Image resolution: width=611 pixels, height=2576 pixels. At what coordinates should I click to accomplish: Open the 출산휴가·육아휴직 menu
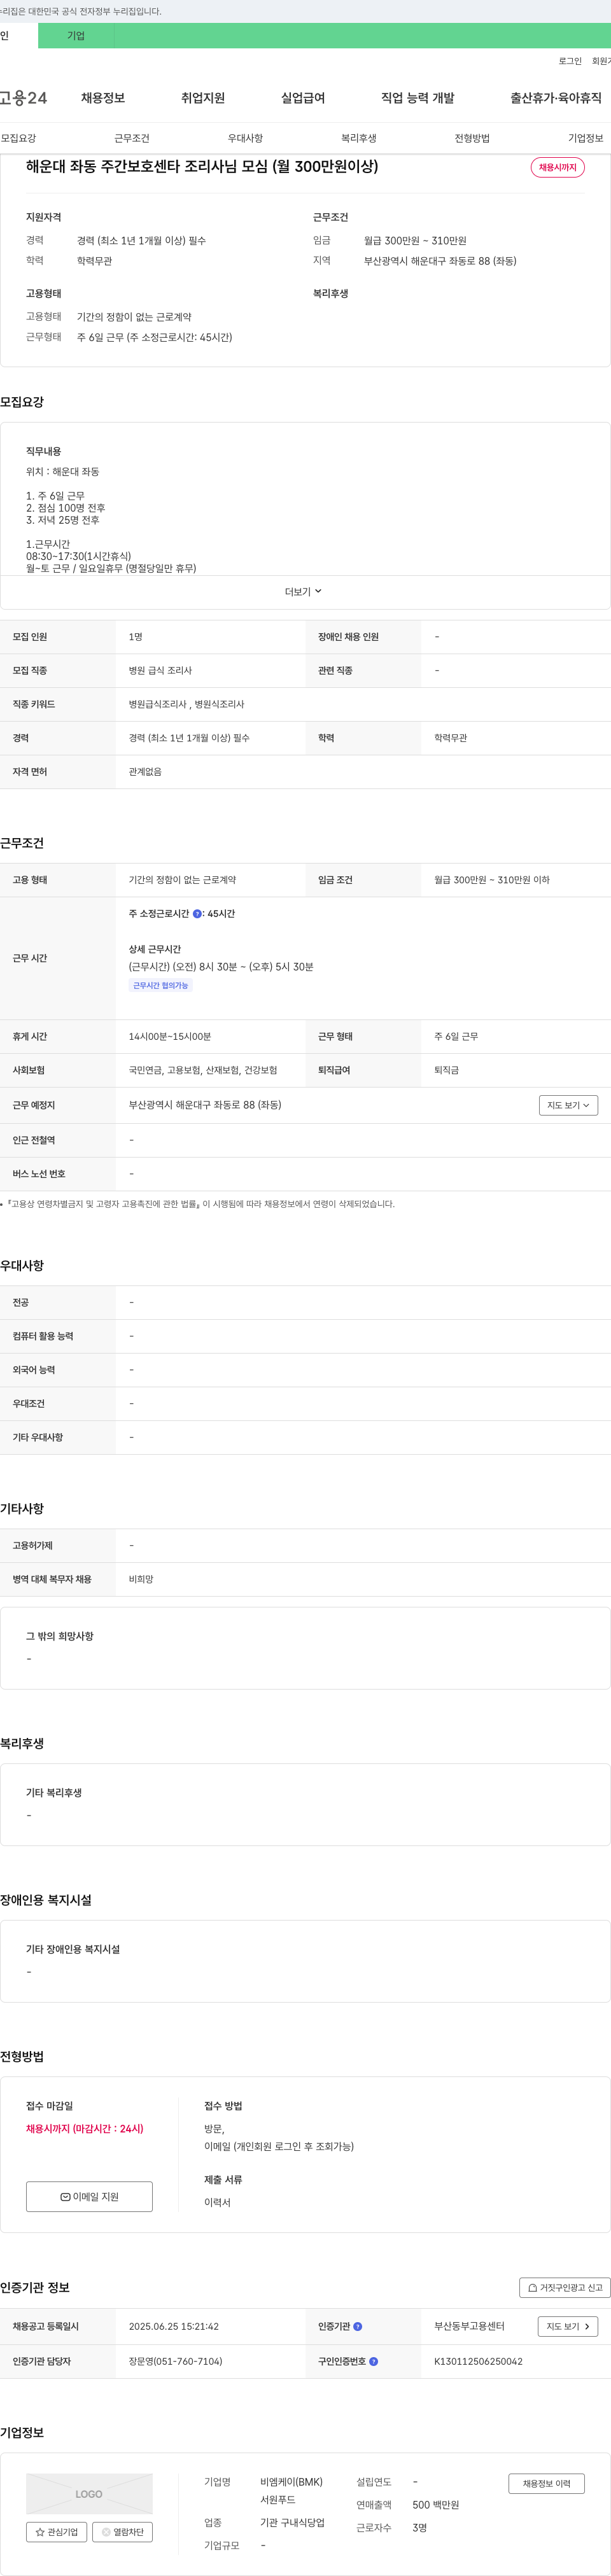pyautogui.click(x=556, y=98)
